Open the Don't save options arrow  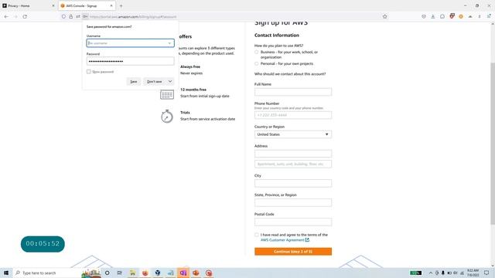click(x=170, y=81)
